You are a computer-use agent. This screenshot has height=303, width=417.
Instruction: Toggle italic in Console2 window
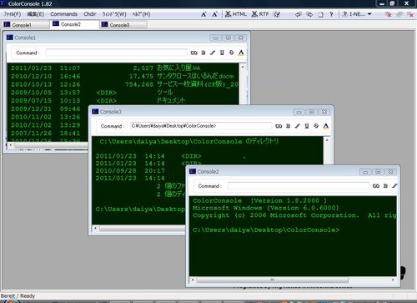[394, 186]
